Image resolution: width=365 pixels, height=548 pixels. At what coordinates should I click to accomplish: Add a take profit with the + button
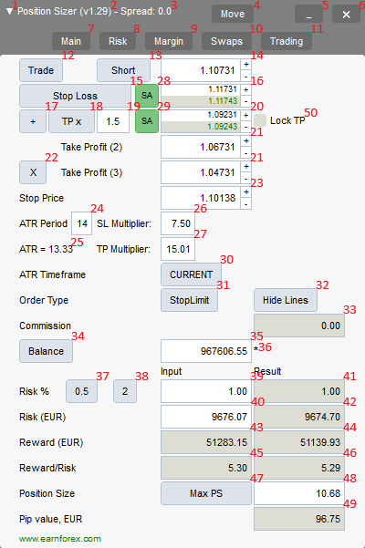[33, 121]
